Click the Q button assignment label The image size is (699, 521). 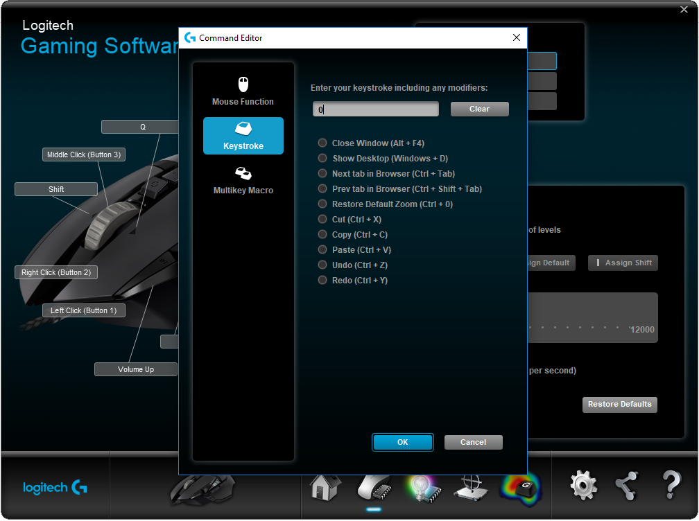coord(140,127)
